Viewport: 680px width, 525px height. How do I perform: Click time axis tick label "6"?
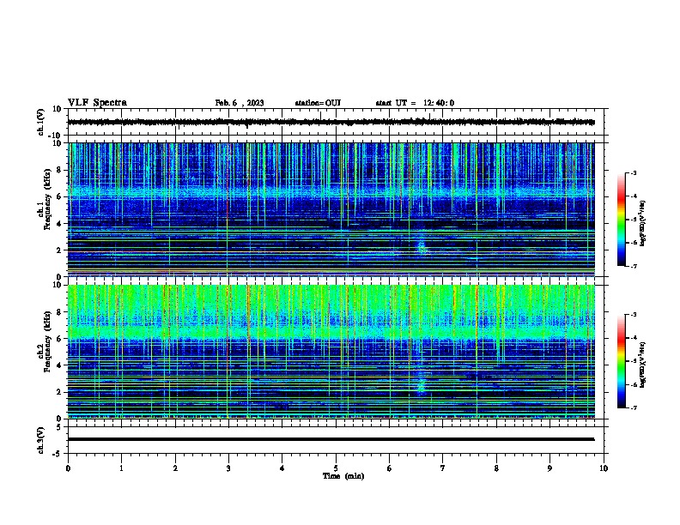390,468
